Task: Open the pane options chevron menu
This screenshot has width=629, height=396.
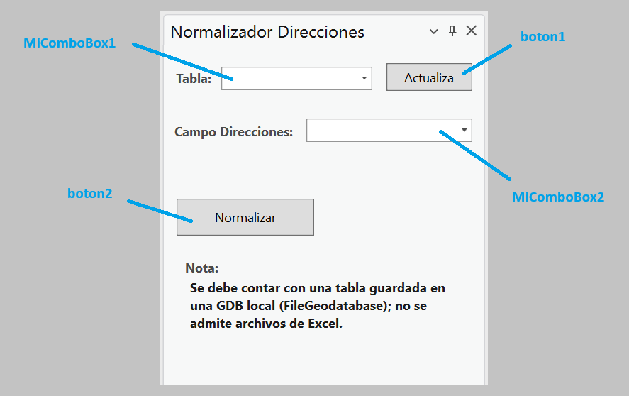Action: pyautogui.click(x=434, y=31)
